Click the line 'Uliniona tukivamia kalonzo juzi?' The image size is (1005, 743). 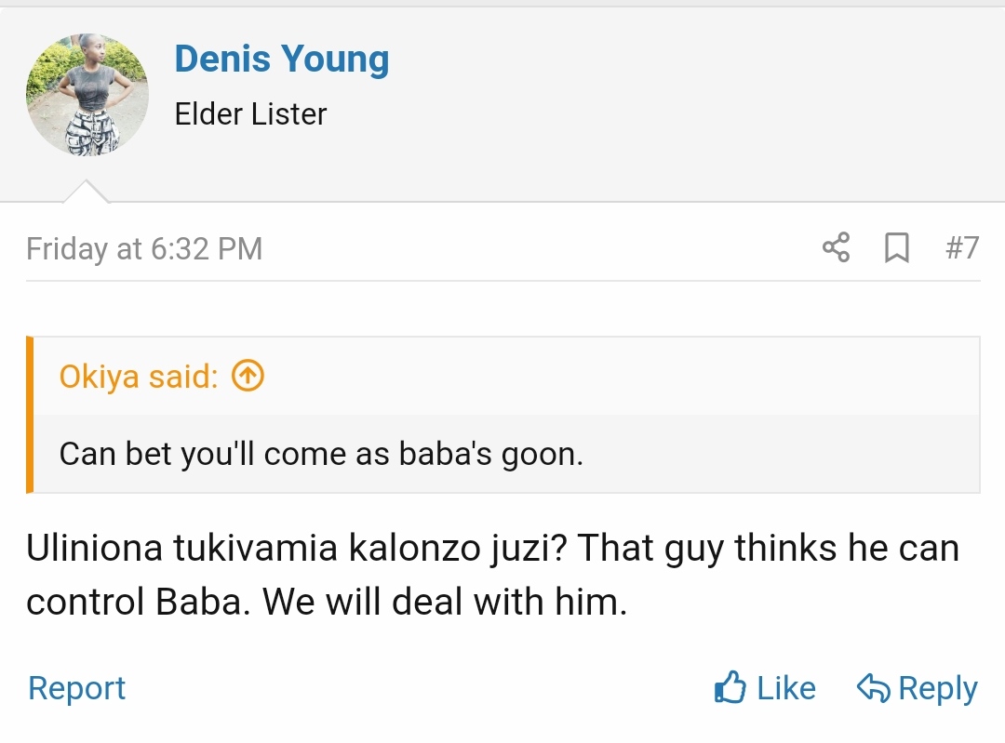(298, 549)
